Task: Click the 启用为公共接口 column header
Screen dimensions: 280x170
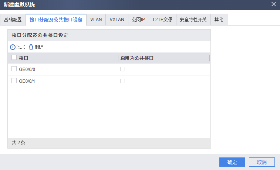Action: (x=137, y=58)
